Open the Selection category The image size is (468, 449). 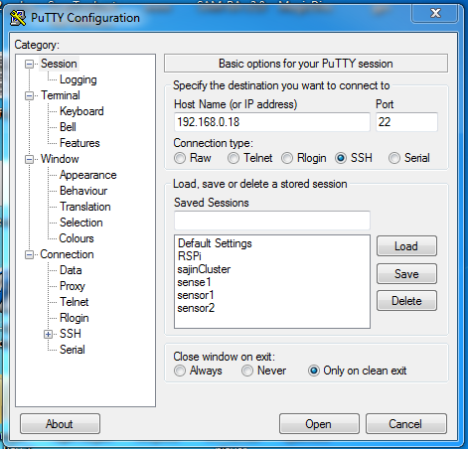[81, 223]
